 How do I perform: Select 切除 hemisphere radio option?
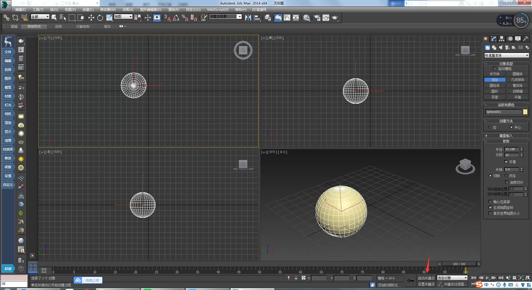point(490,176)
